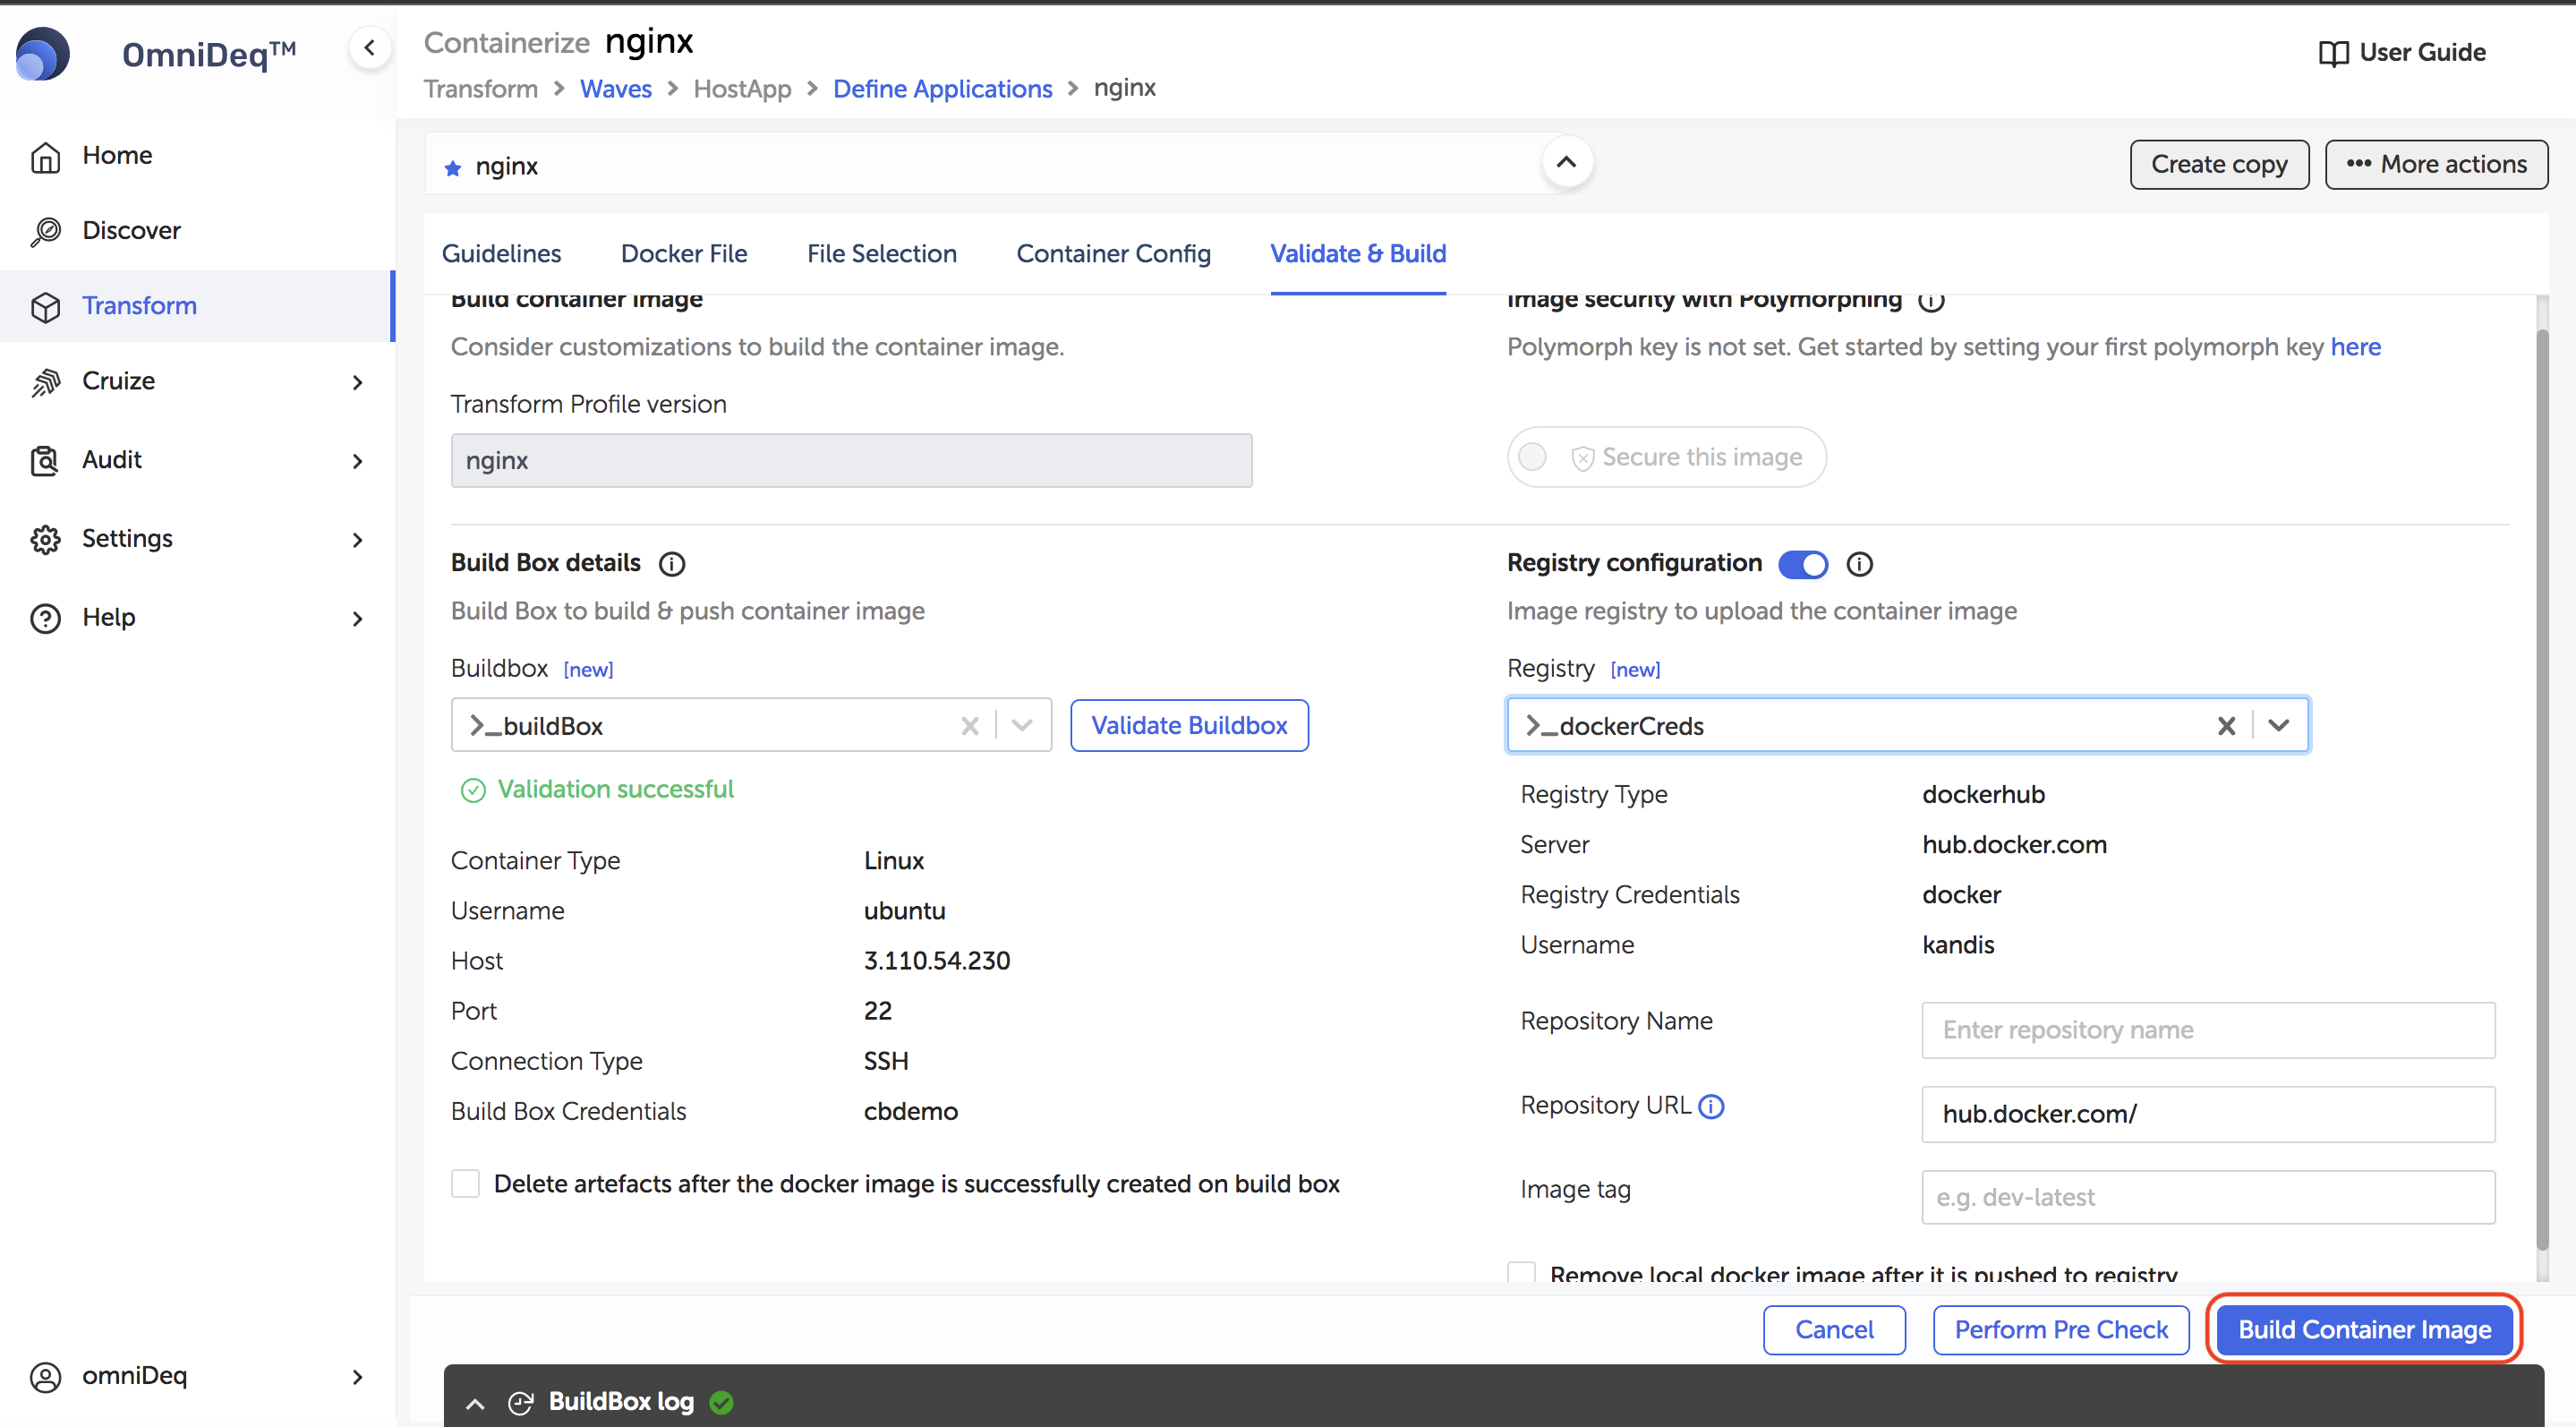Click the Define Applications breadcrumb link
The width and height of the screenshot is (2576, 1427).
[x=942, y=89]
